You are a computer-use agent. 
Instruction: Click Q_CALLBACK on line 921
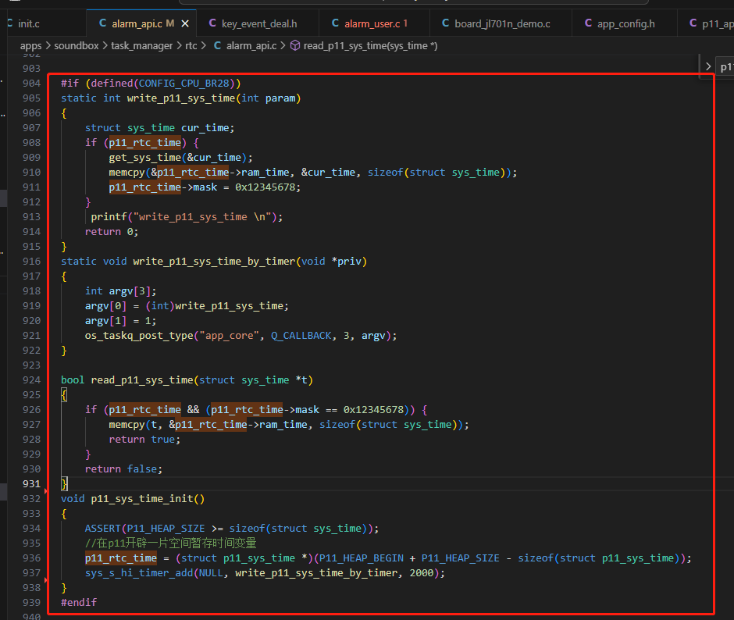click(x=301, y=336)
